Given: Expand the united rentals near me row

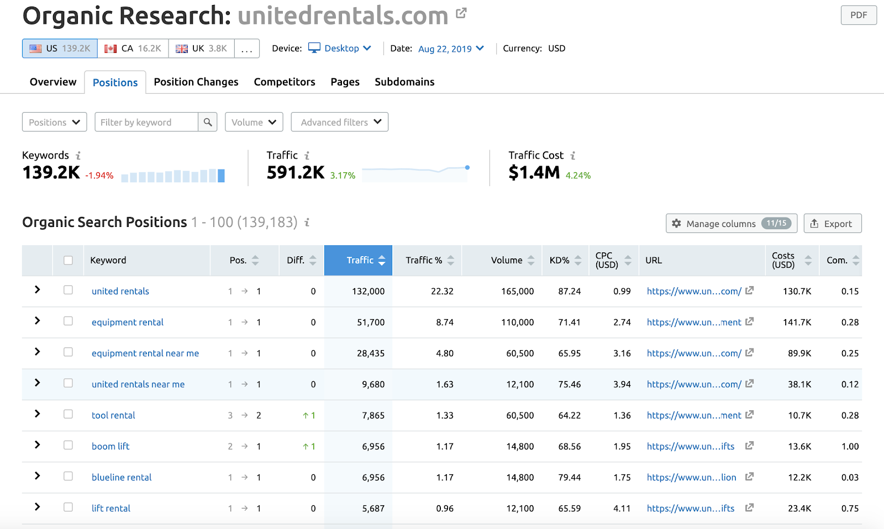Looking at the screenshot, I should click(37, 383).
